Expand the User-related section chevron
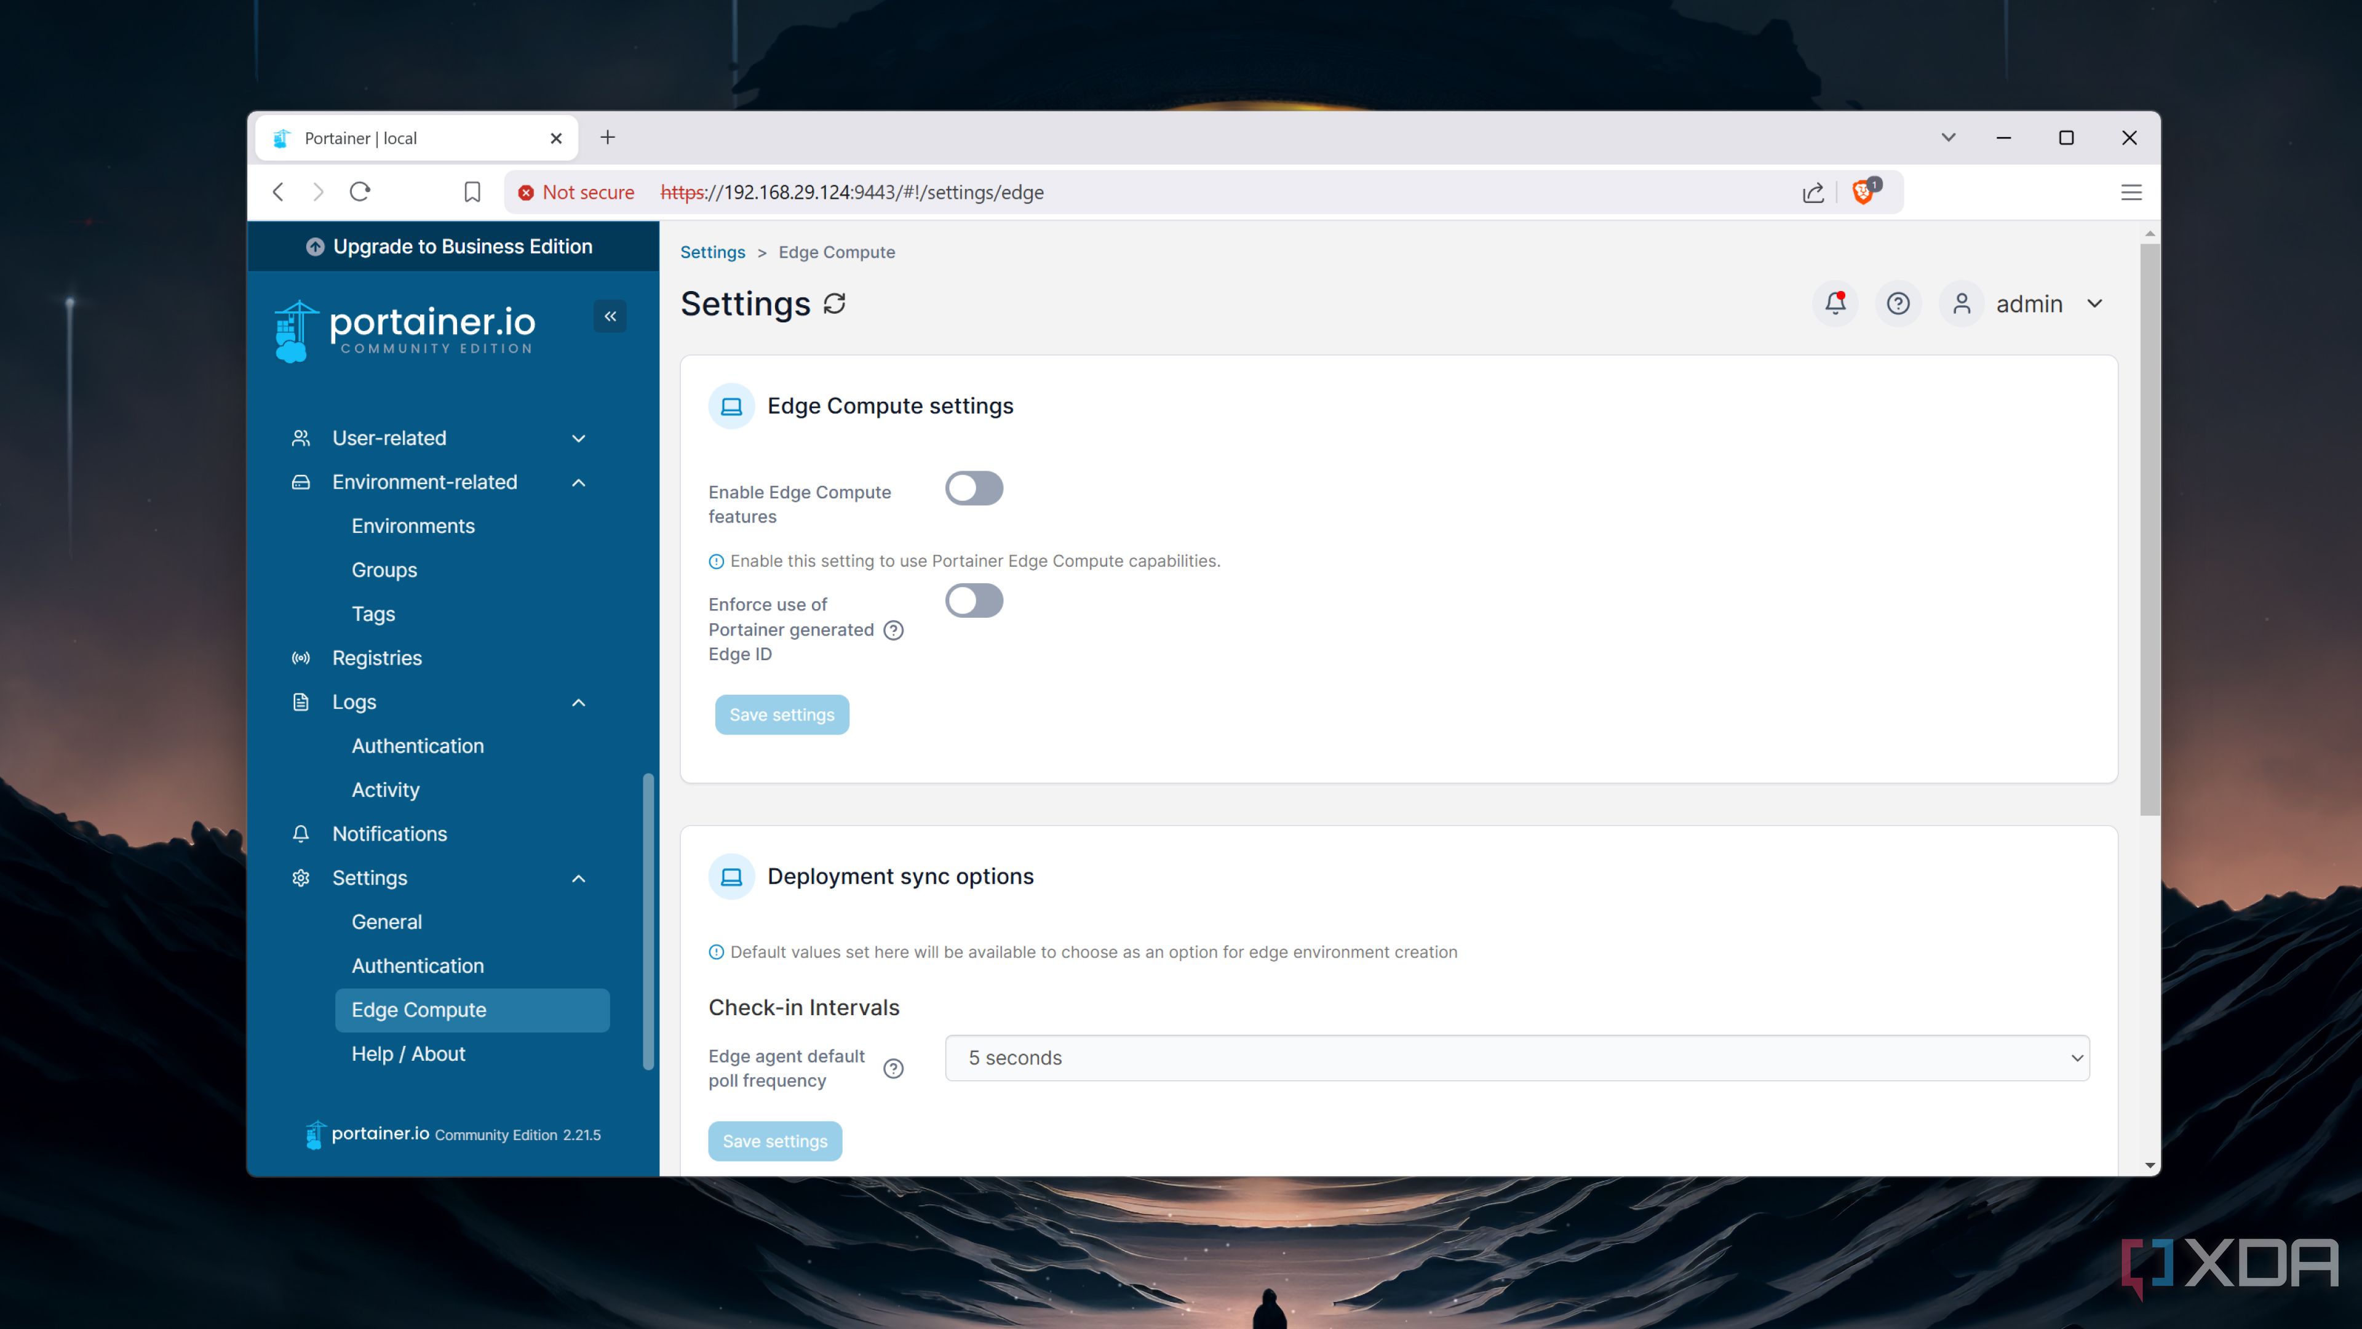 579,439
